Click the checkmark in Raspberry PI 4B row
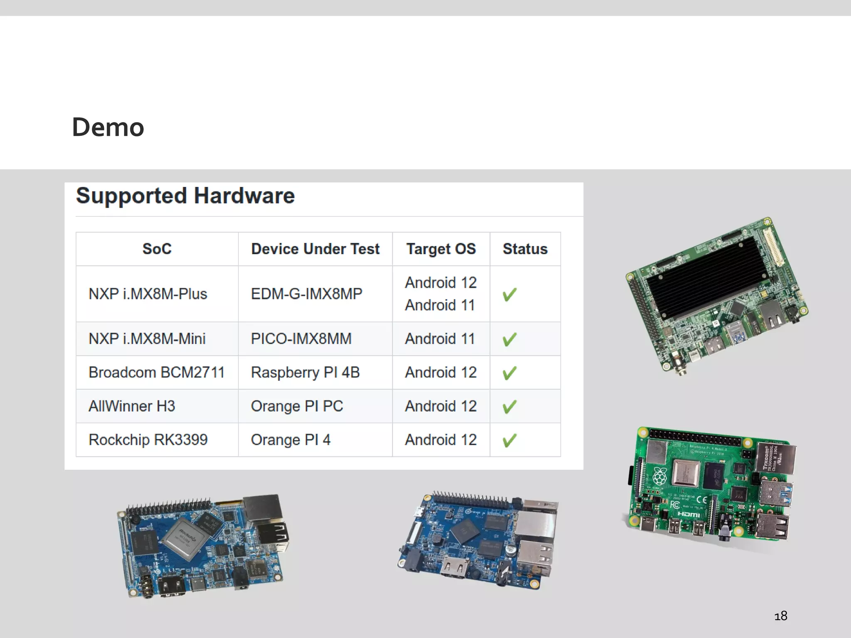 pos(509,373)
